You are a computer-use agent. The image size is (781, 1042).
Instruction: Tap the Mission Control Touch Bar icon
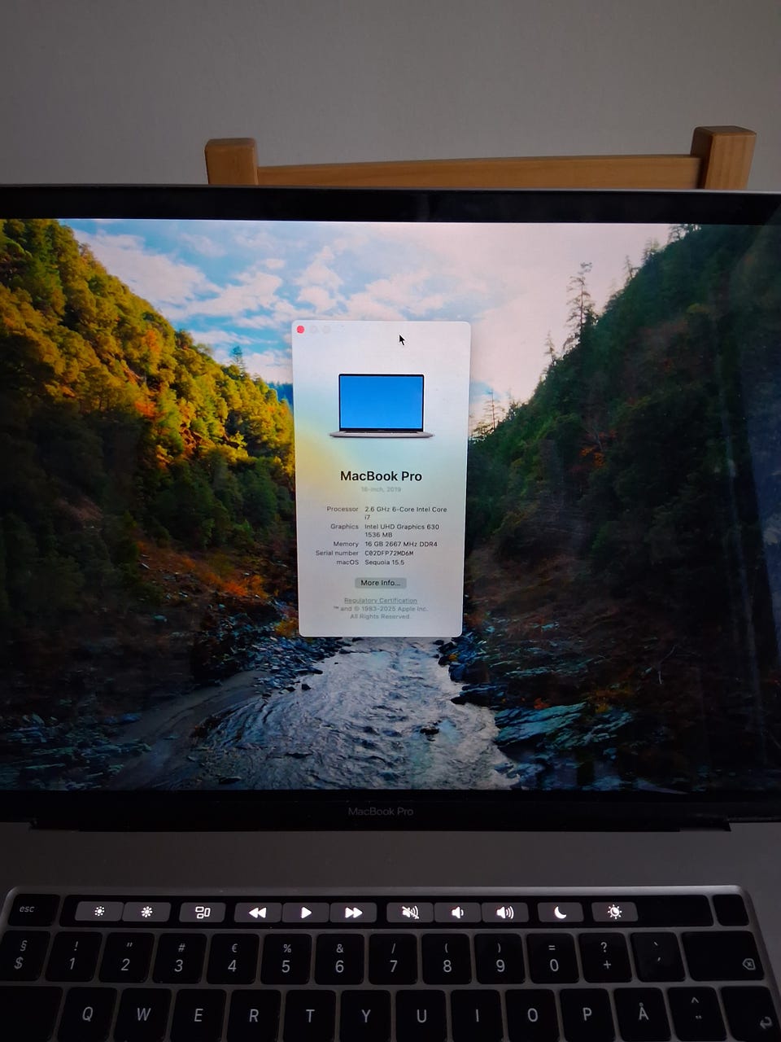(x=203, y=912)
